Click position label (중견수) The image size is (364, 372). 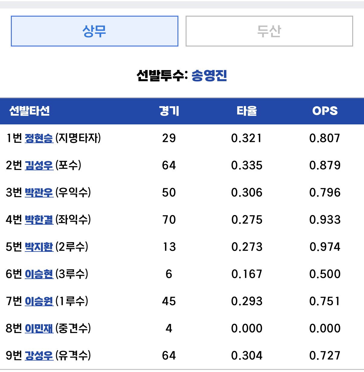pos(73,328)
